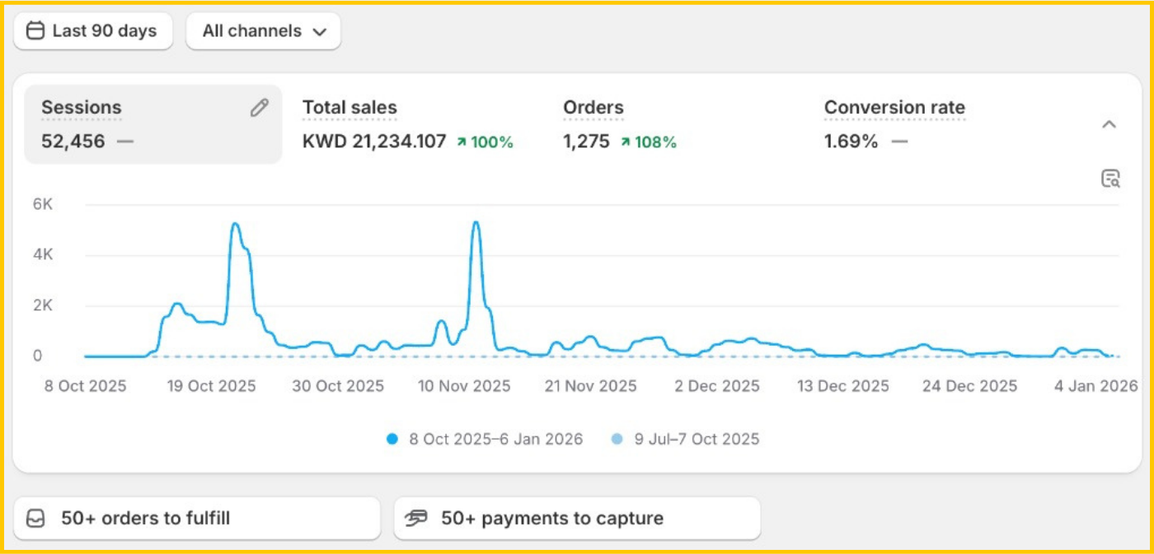
Task: Collapse the metrics panel with the chevron
Action: tap(1109, 125)
